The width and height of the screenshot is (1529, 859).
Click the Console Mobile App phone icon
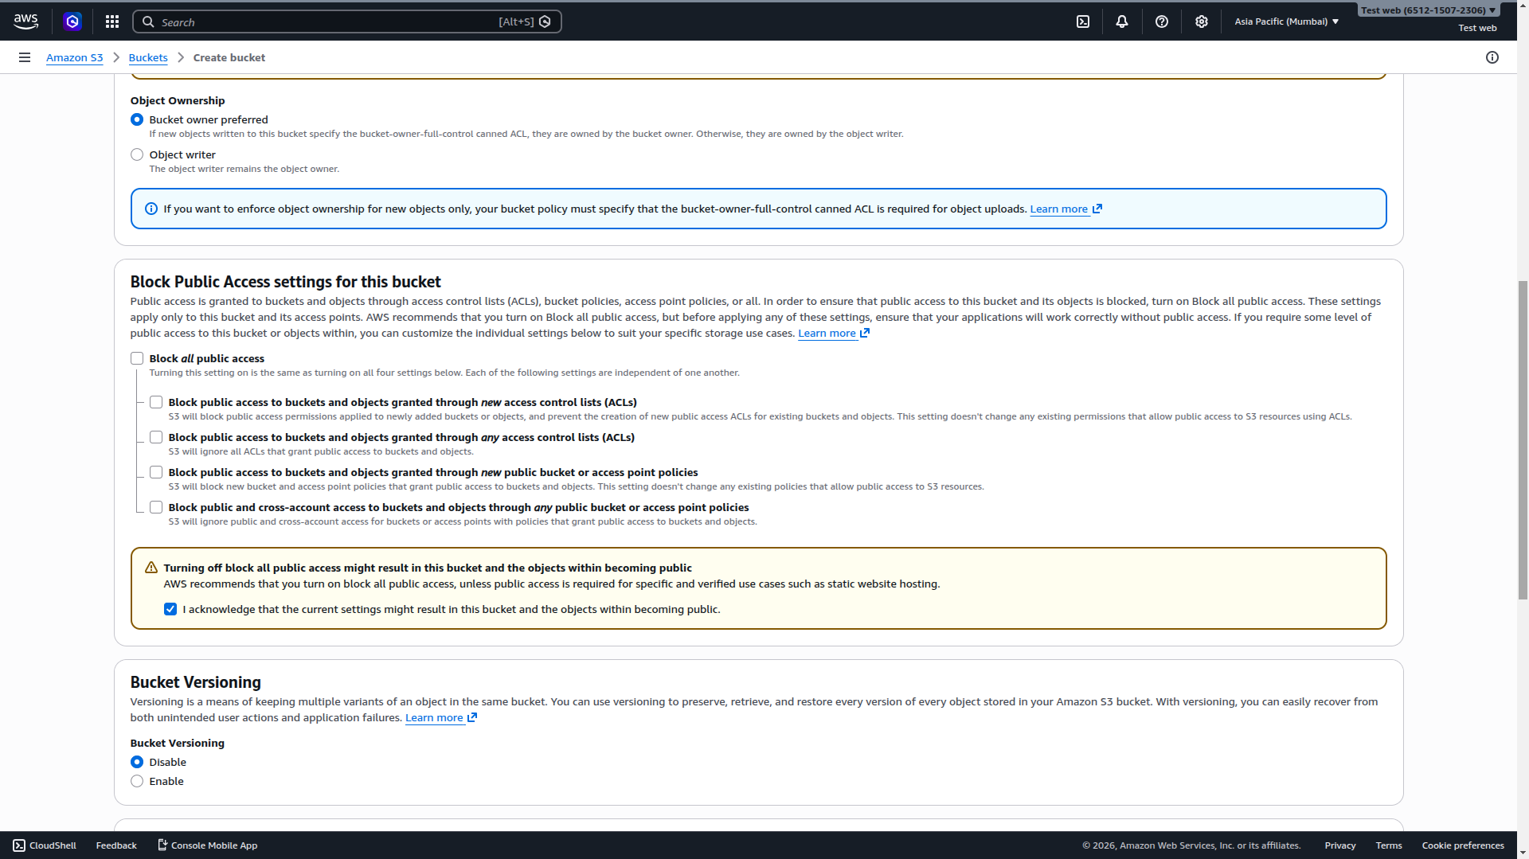(162, 845)
